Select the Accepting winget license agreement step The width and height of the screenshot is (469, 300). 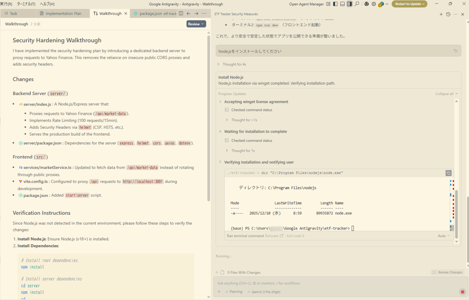[x=256, y=102]
